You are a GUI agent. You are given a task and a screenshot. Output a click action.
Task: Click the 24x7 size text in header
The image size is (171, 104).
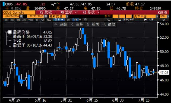[x=111, y=4]
